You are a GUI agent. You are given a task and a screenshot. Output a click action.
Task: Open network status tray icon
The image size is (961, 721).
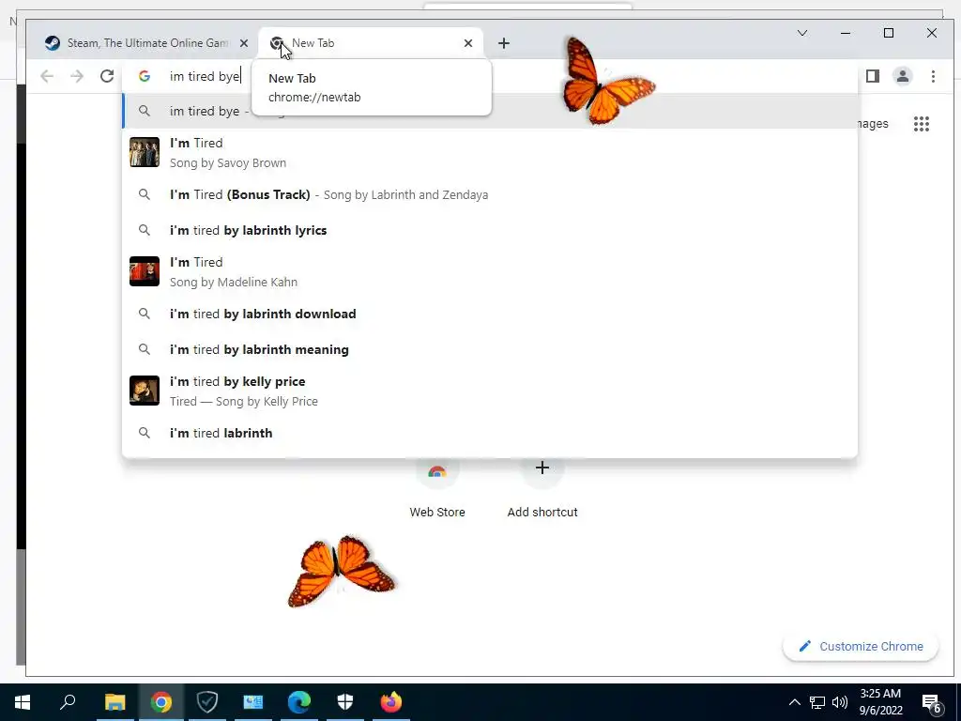(817, 702)
